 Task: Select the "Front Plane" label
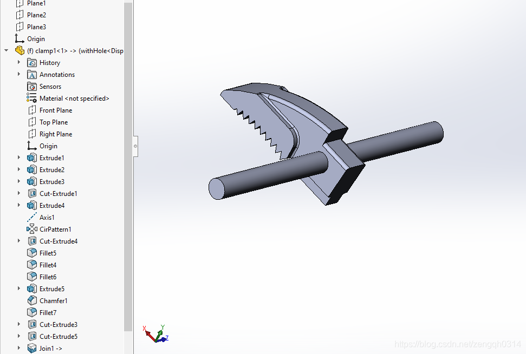click(x=56, y=110)
